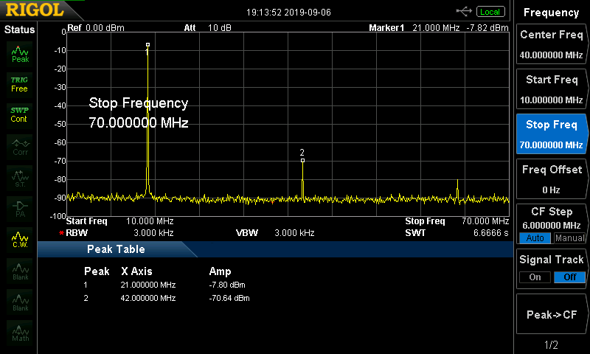This screenshot has height=354, width=590.
Task: Set CF Step to Auto
Action: (x=532, y=238)
